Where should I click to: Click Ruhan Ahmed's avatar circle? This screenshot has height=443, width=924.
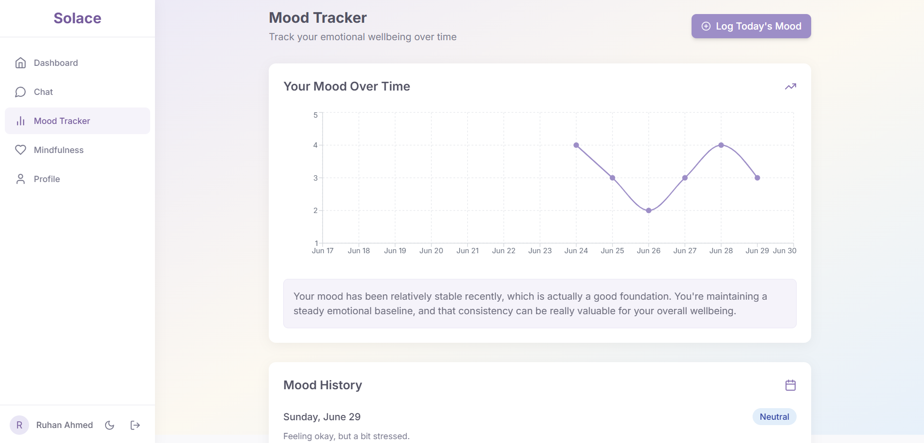point(20,425)
